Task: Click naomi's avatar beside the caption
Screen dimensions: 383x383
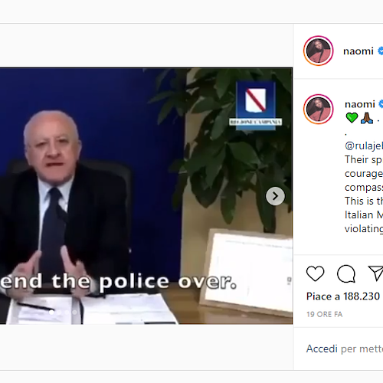Action: [319, 109]
